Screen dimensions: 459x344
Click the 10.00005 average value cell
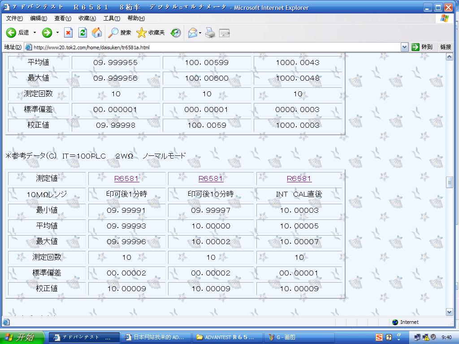pyautogui.click(x=299, y=226)
